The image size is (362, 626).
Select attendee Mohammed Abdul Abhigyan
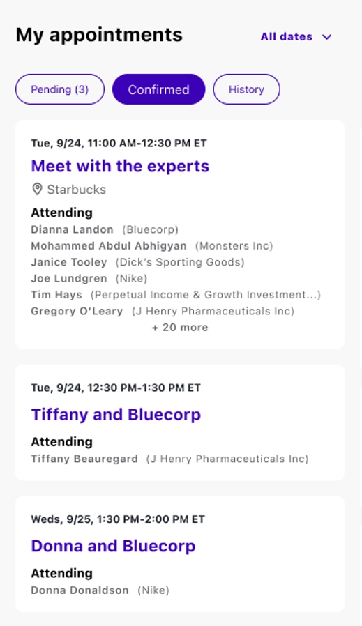109,246
